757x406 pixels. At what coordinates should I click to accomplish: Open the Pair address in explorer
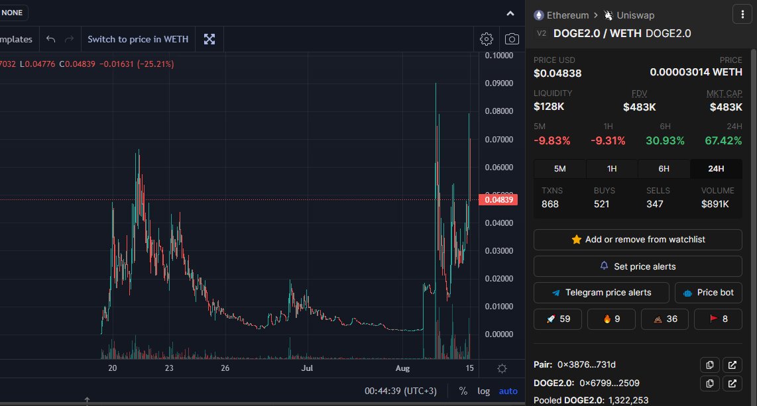click(x=732, y=365)
